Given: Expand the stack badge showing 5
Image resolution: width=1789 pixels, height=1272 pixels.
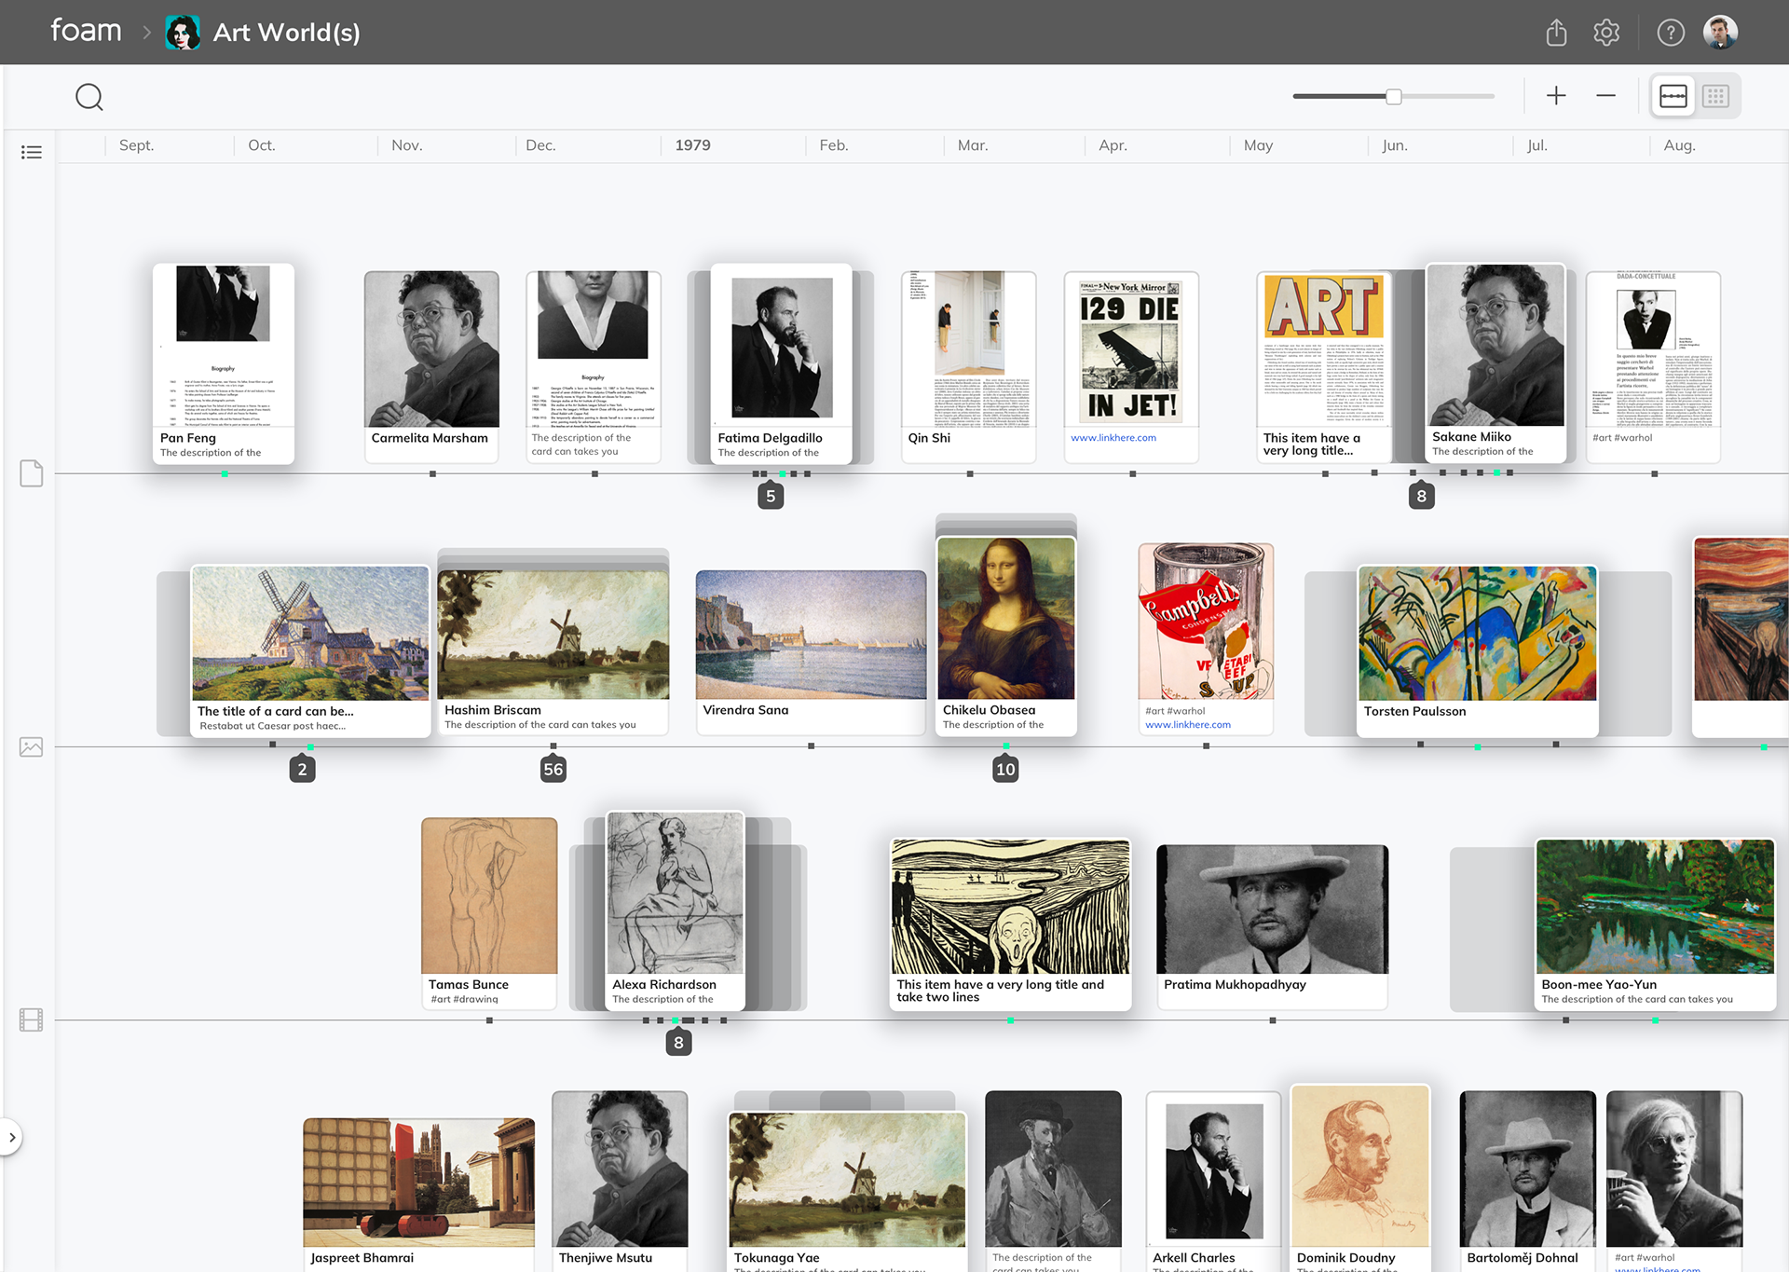Looking at the screenshot, I should 771,496.
